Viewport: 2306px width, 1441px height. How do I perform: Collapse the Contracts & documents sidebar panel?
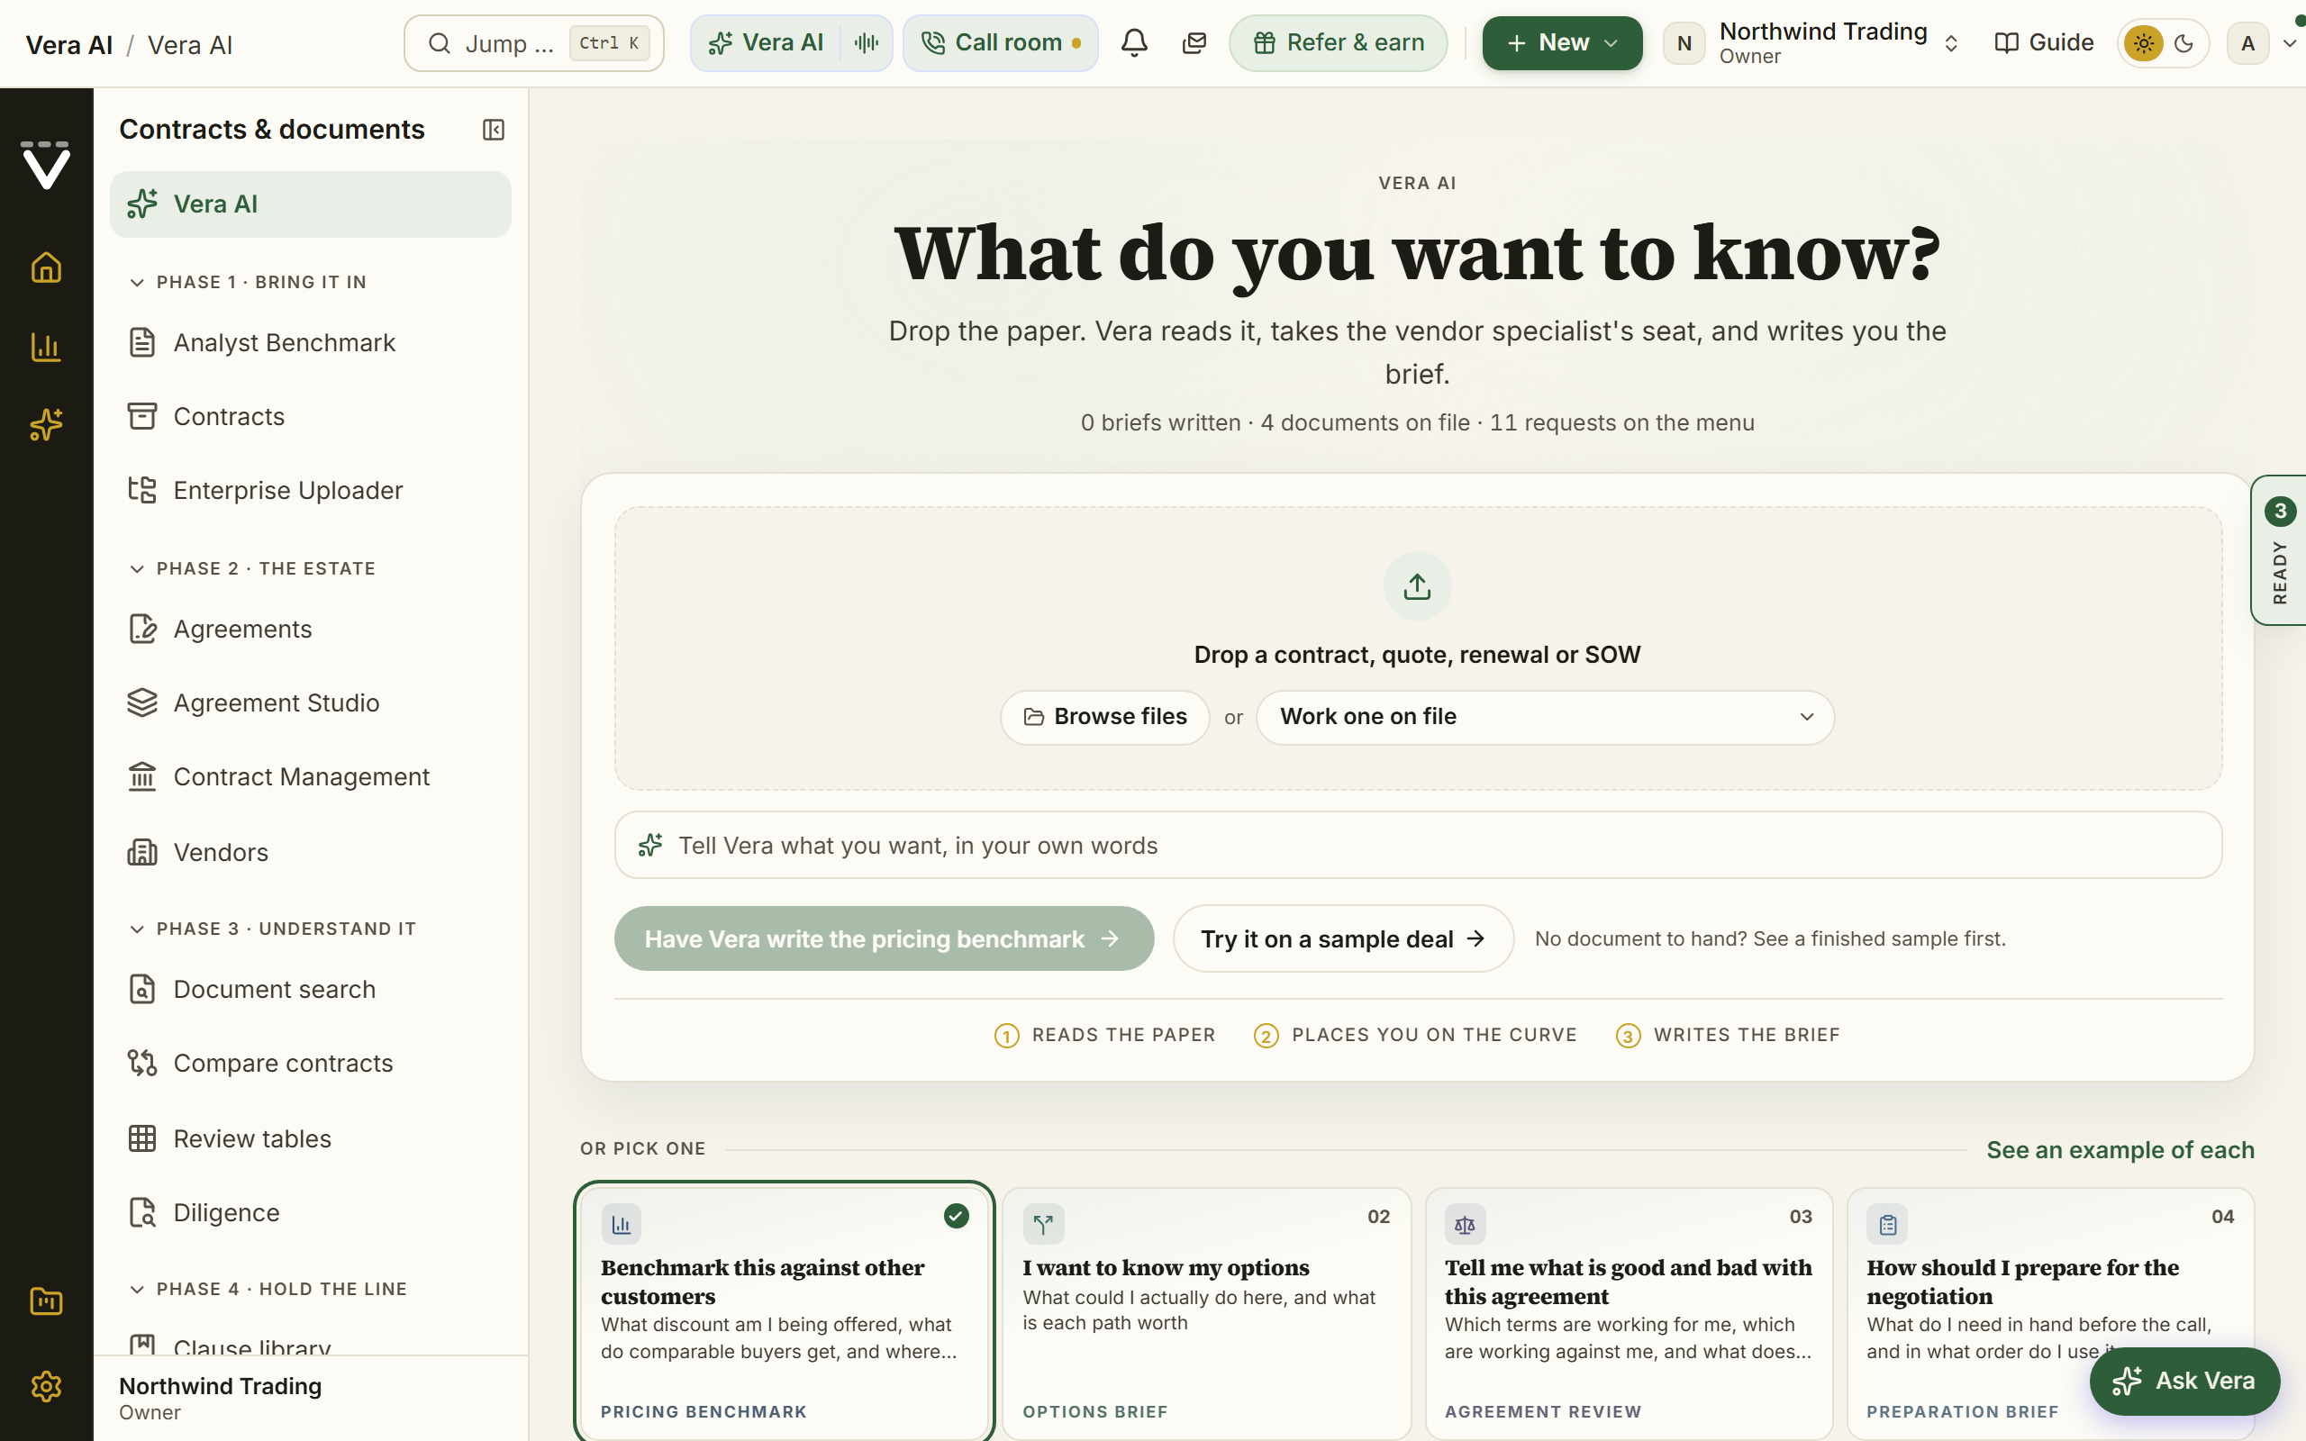point(493,130)
